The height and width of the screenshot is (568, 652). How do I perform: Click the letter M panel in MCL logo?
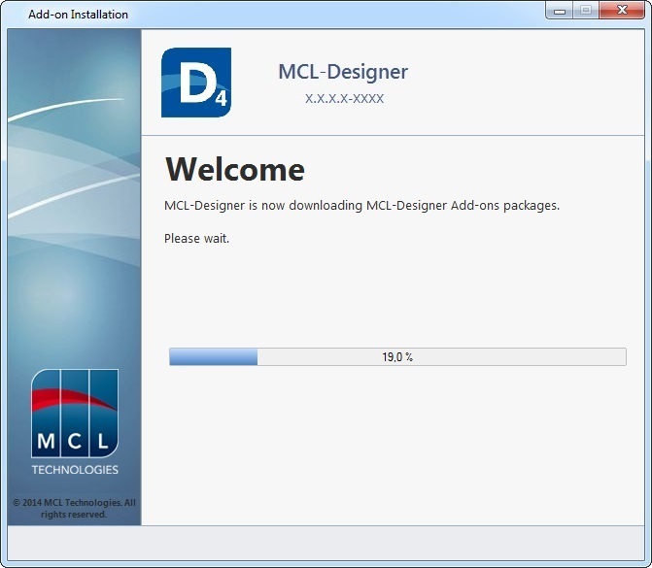tap(46, 442)
